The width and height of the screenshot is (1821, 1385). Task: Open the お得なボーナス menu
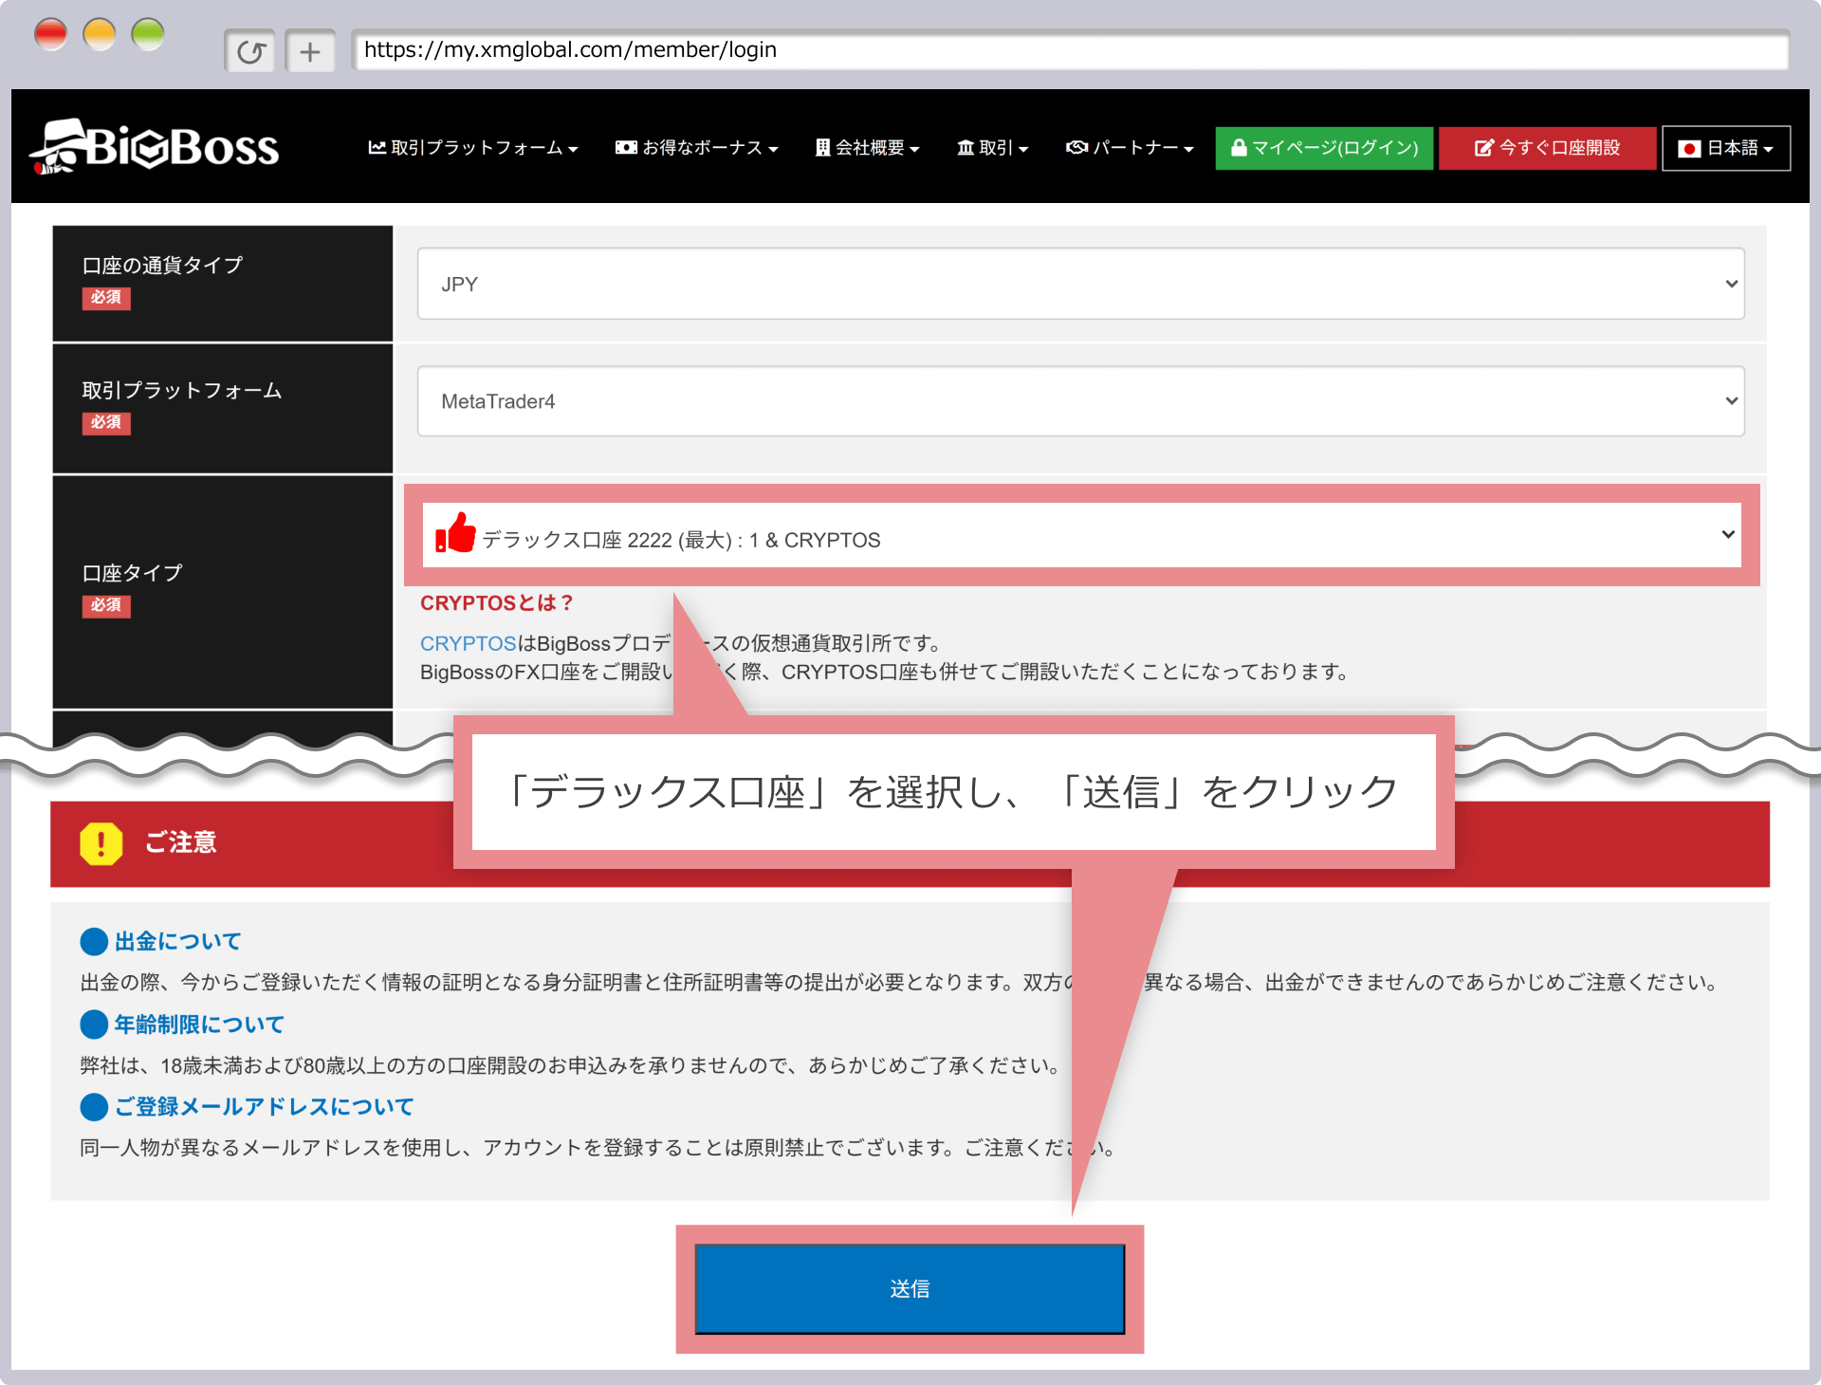(697, 148)
